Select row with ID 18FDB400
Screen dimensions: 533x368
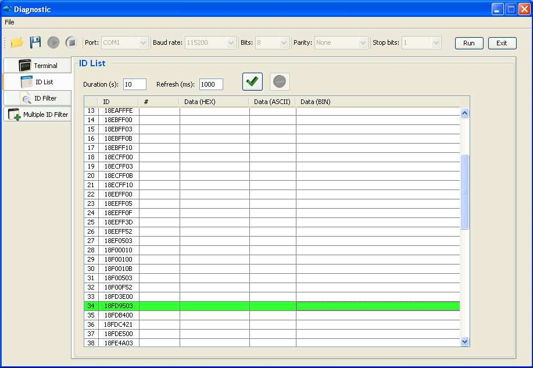click(272, 315)
